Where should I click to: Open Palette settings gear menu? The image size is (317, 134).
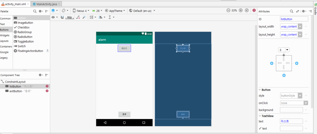click(41, 11)
